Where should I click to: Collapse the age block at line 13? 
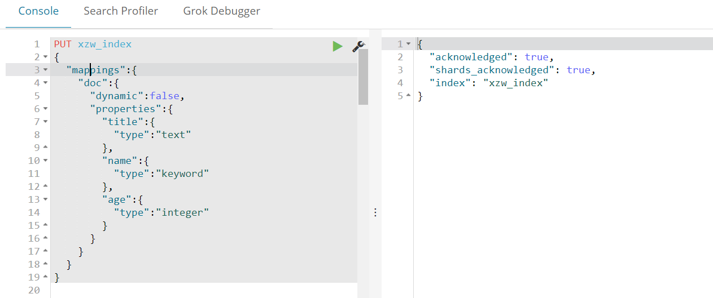coord(45,199)
